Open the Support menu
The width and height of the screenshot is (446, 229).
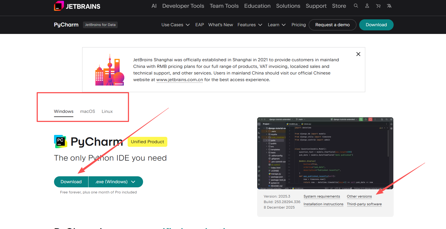tap(316, 6)
